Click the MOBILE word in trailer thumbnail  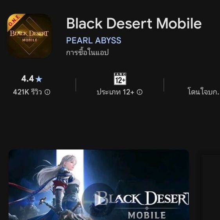147,215
